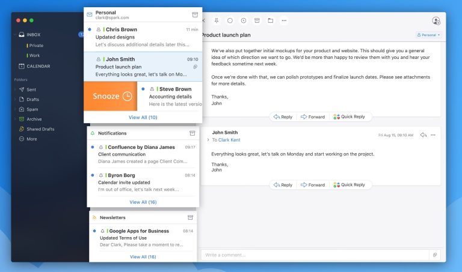This screenshot has height=272, width=462.
Task: Pin the open email using the pin icon
Action: pos(217,20)
